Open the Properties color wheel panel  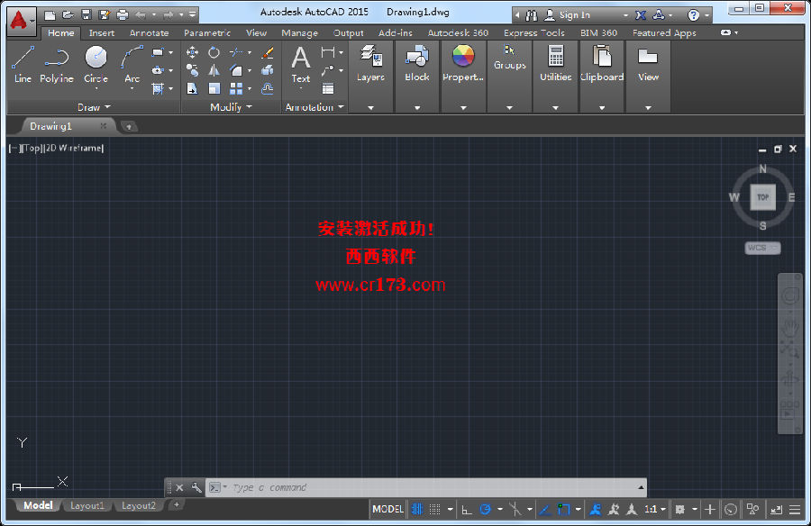point(463,76)
